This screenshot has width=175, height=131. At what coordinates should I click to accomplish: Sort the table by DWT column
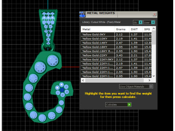click(x=136, y=29)
